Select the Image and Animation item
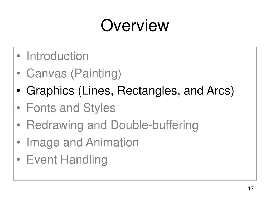270x202 pixels. [83, 143]
